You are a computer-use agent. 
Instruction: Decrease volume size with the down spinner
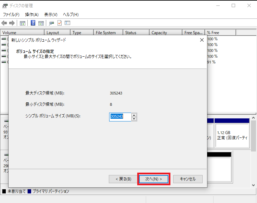coord(134,119)
